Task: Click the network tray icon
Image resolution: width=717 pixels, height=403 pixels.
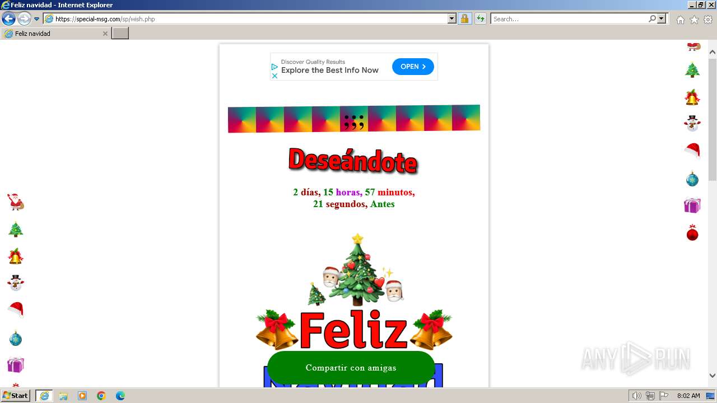Action: click(x=650, y=396)
